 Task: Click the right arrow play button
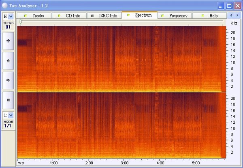pyautogui.click(x=8, y=80)
